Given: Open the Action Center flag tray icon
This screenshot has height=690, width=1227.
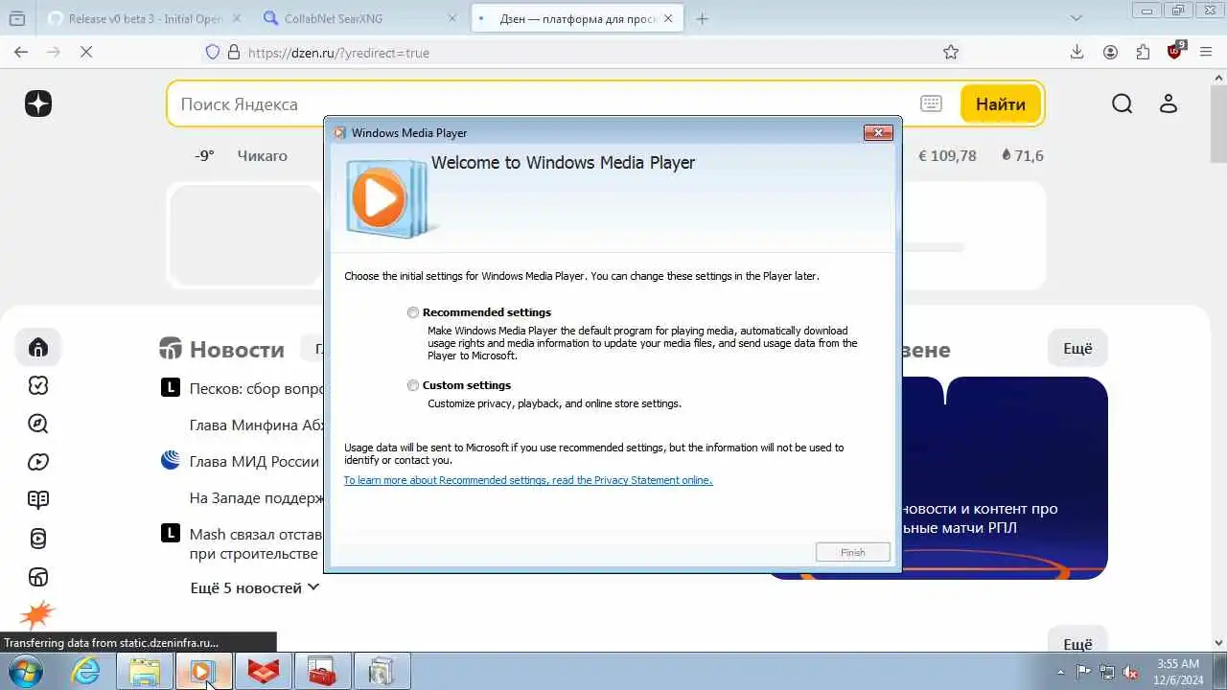Looking at the screenshot, I should pyautogui.click(x=1083, y=672).
